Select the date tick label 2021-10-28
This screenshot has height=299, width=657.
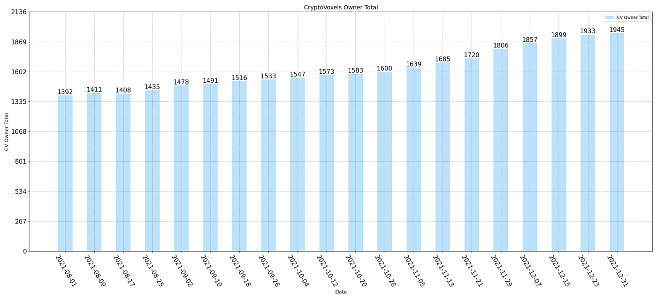pos(385,271)
